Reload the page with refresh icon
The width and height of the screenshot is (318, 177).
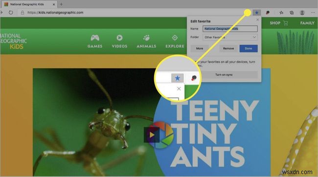11,13
